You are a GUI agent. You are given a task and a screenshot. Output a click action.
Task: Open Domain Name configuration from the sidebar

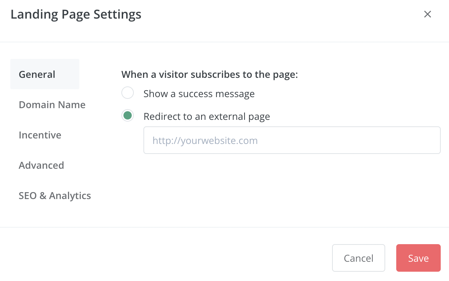click(x=52, y=105)
